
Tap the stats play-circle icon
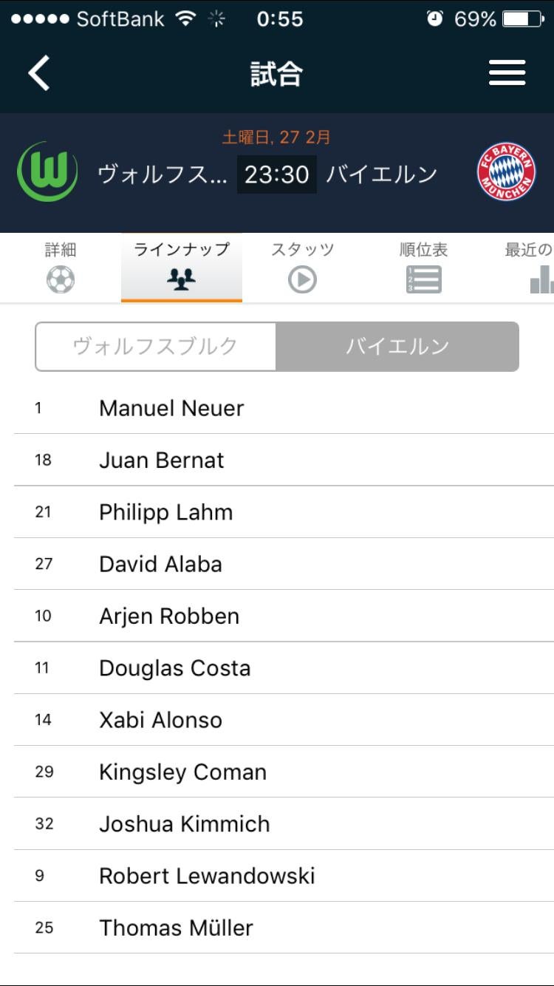[302, 280]
